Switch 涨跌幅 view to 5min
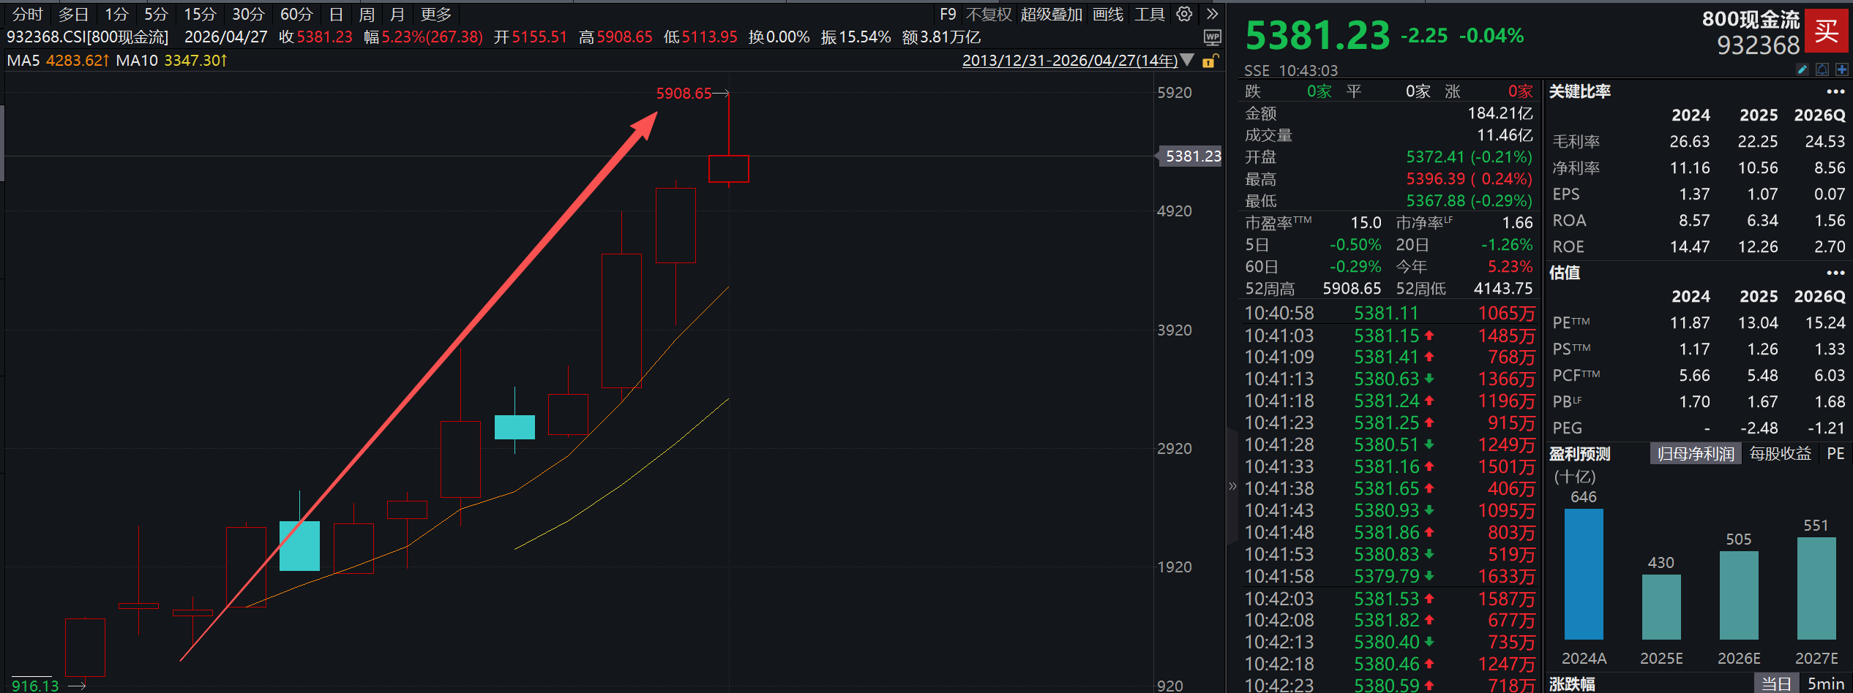This screenshot has height=693, width=1853. [1826, 683]
